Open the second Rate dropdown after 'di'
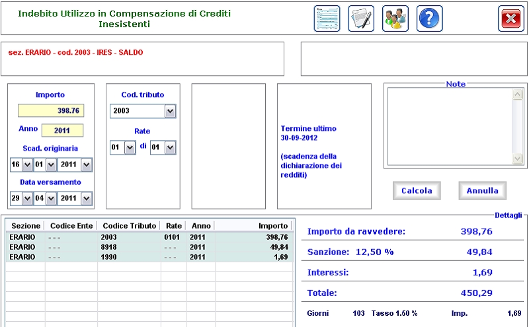The height and width of the screenshot is (327, 529). 170,148
